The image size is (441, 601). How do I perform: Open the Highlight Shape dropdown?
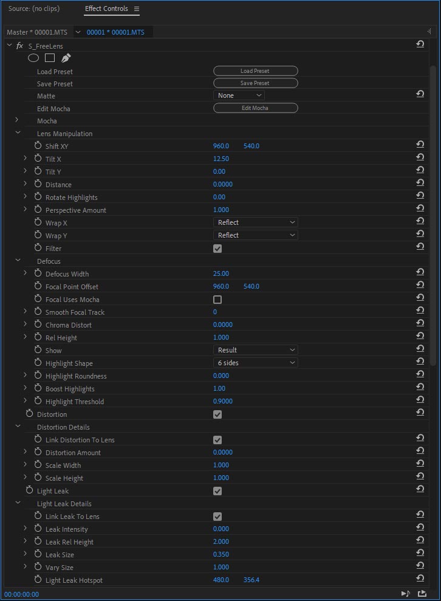256,363
